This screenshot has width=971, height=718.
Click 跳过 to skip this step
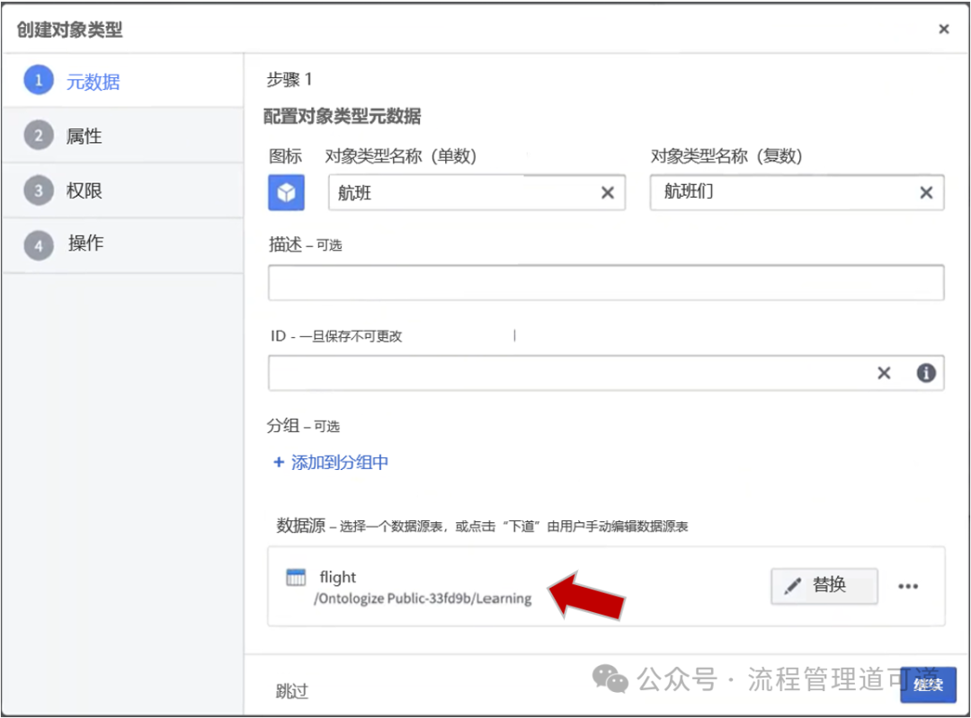click(292, 691)
